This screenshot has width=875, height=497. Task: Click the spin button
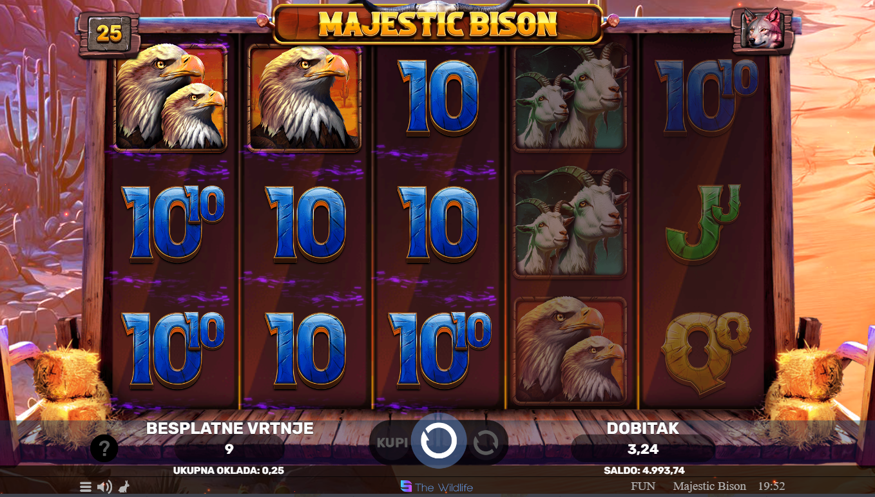pyautogui.click(x=438, y=442)
